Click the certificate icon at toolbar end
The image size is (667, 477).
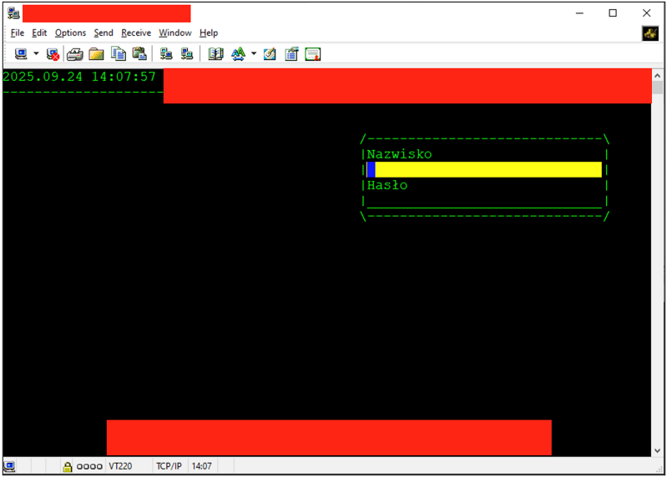click(x=313, y=54)
